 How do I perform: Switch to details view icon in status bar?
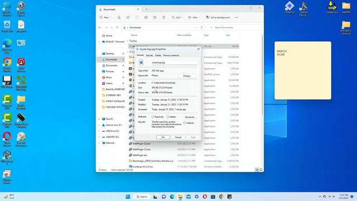(x=257, y=170)
